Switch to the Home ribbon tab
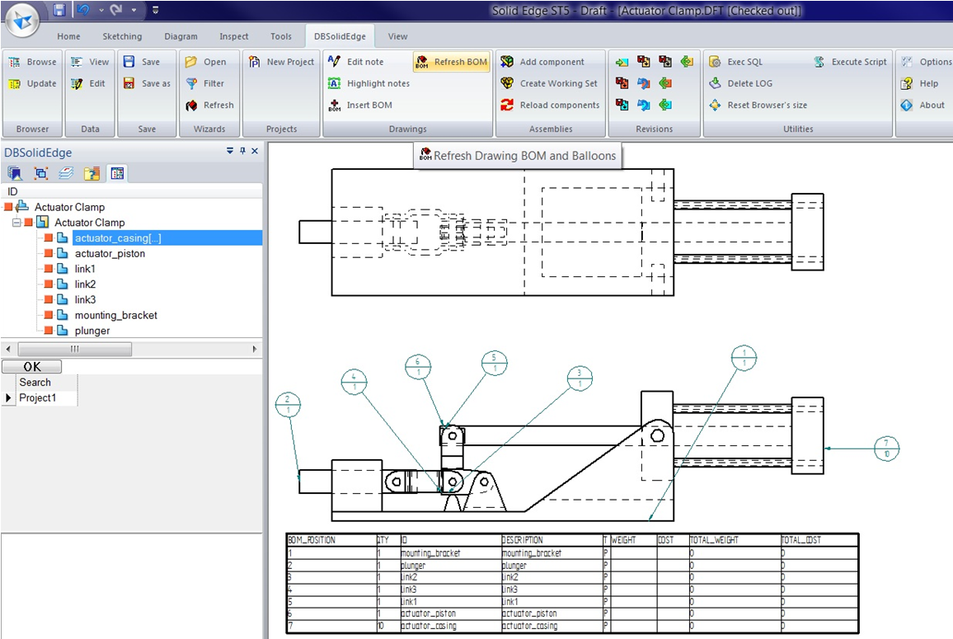The width and height of the screenshot is (953, 639). pyautogui.click(x=68, y=36)
